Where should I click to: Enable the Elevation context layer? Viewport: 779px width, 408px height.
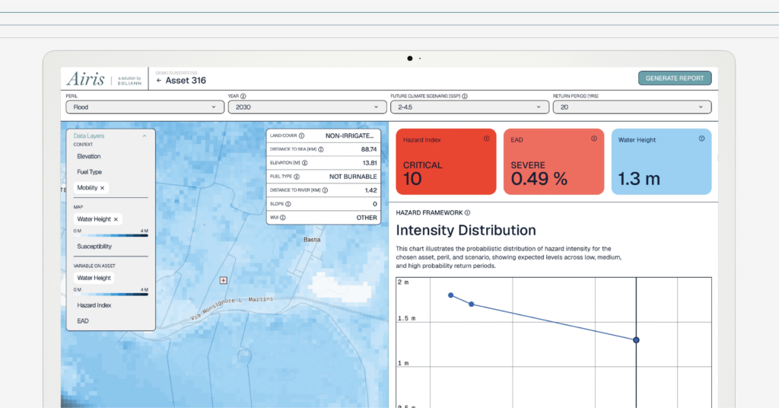click(x=89, y=156)
